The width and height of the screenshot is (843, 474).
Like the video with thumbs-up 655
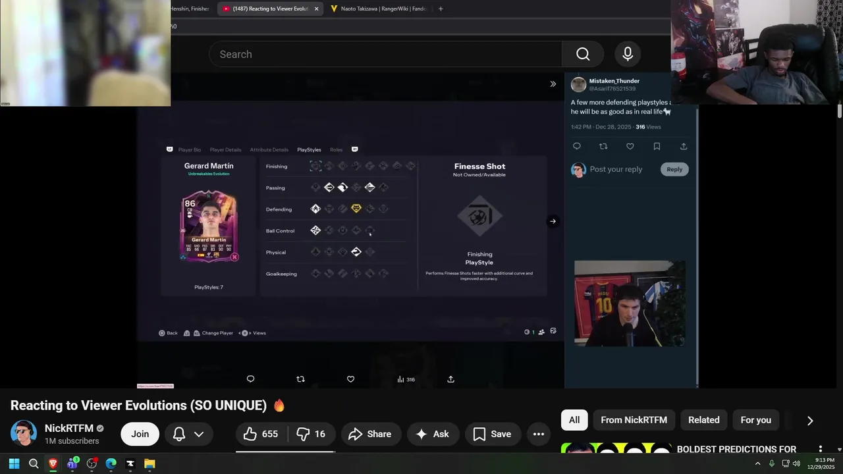coord(261,434)
